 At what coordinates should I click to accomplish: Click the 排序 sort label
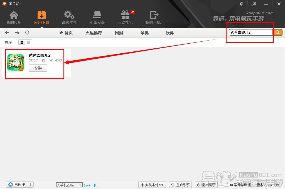tap(8, 42)
